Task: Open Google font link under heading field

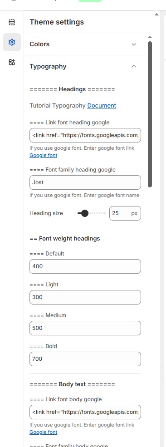Action: [x=43, y=155]
